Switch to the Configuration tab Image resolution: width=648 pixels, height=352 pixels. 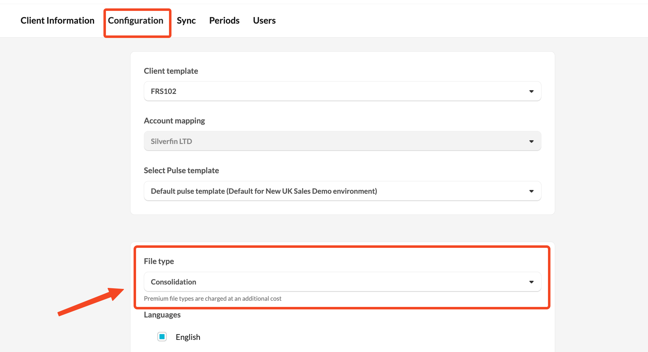pyautogui.click(x=135, y=21)
